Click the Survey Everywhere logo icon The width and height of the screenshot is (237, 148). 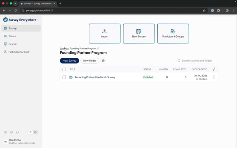[x=5, y=20]
